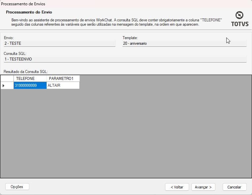Click the Processamento do Envio heading
Image resolution: width=252 pixels, height=195 pixels.
click(29, 12)
